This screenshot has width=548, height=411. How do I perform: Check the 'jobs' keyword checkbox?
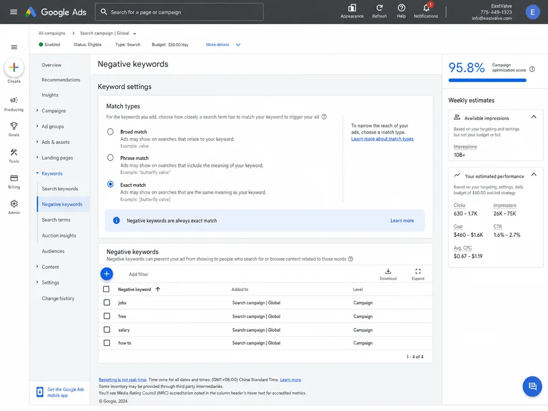click(107, 303)
